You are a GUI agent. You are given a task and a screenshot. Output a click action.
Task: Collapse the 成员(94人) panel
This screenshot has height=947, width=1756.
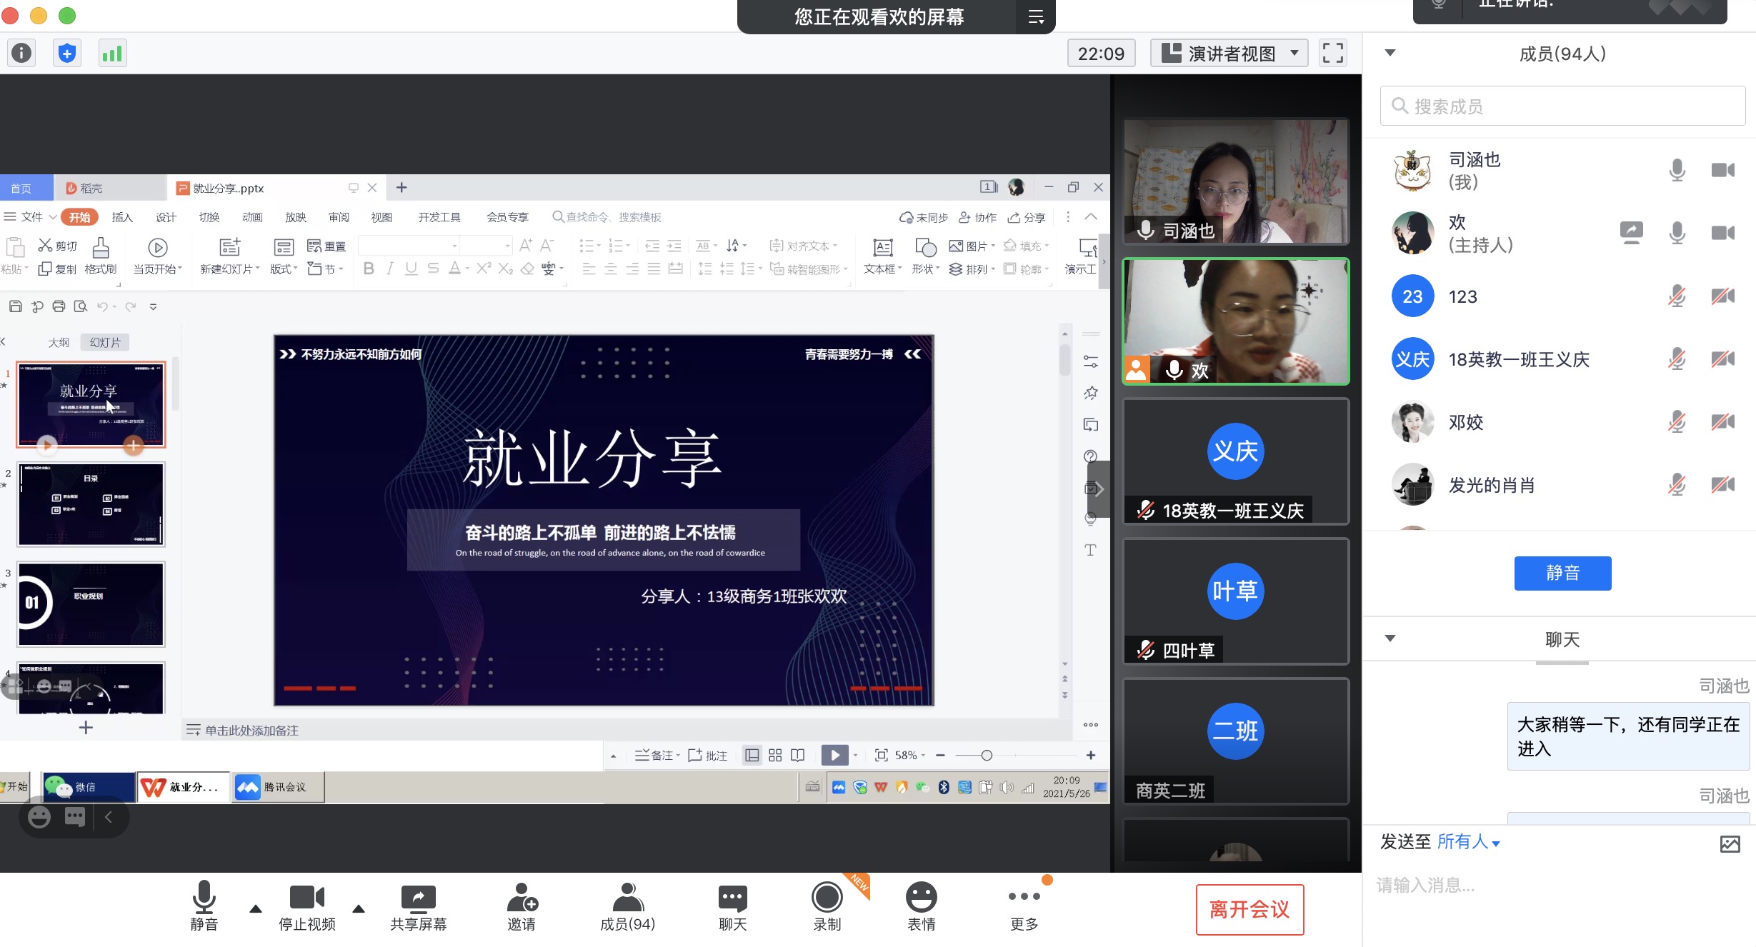point(1390,53)
